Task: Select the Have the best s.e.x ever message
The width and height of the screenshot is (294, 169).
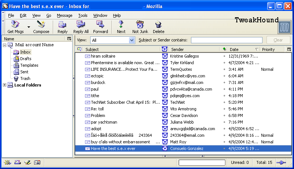Action: pyautogui.click(x=183, y=148)
